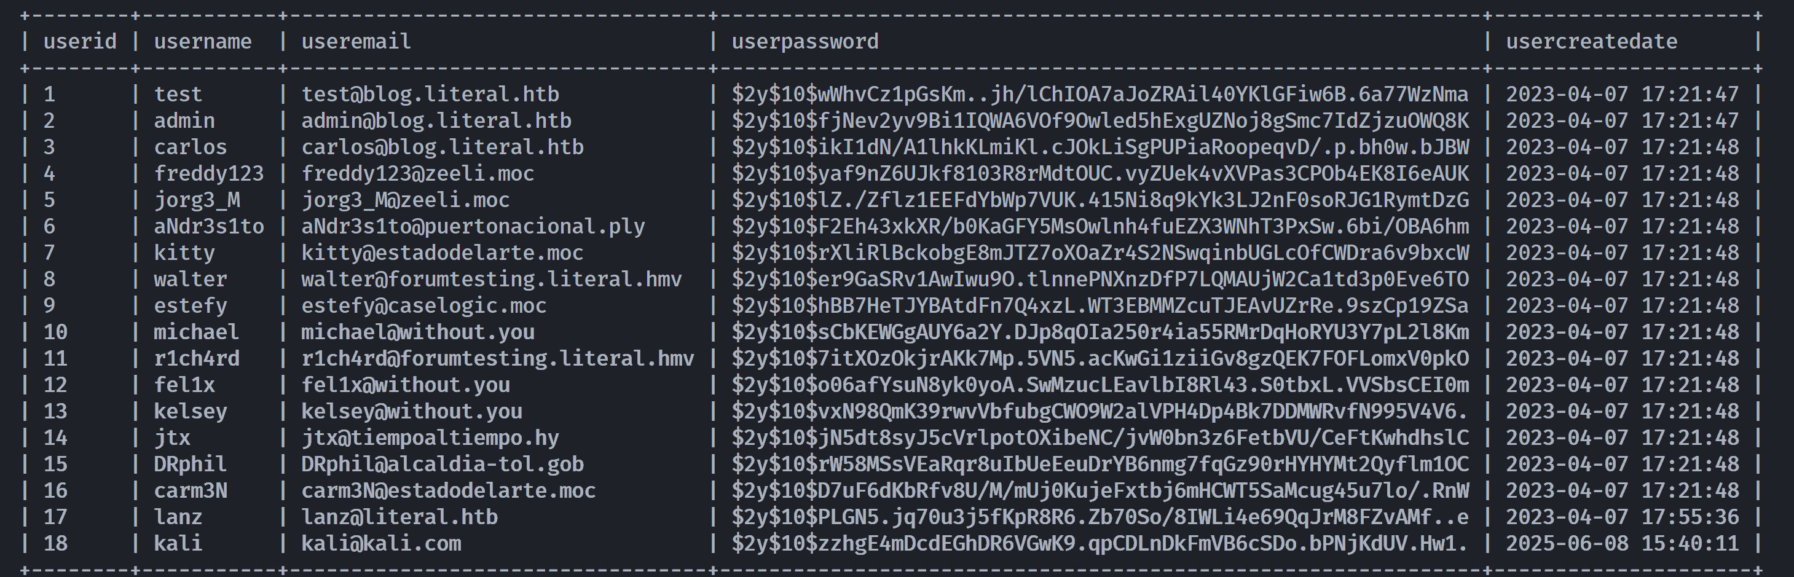Click the useremail column header
The image size is (1794, 577).
(356, 42)
